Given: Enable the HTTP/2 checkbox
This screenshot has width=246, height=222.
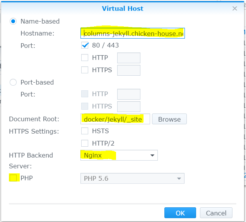Looking at the screenshot, I should [x=85, y=144].
